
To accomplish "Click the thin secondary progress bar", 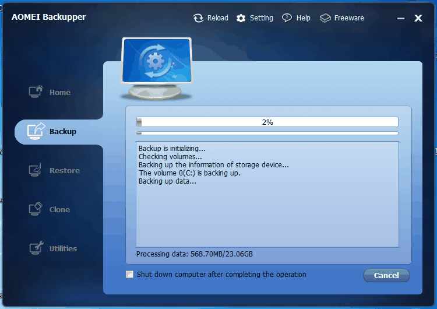I will 267,134.
